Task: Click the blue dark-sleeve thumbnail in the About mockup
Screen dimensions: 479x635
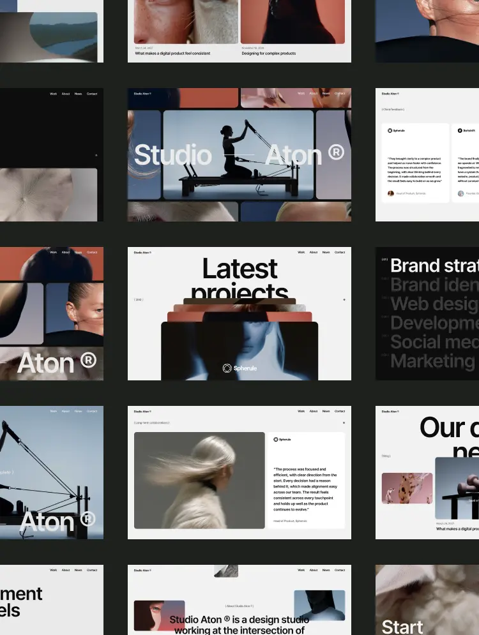Action: coord(319,606)
